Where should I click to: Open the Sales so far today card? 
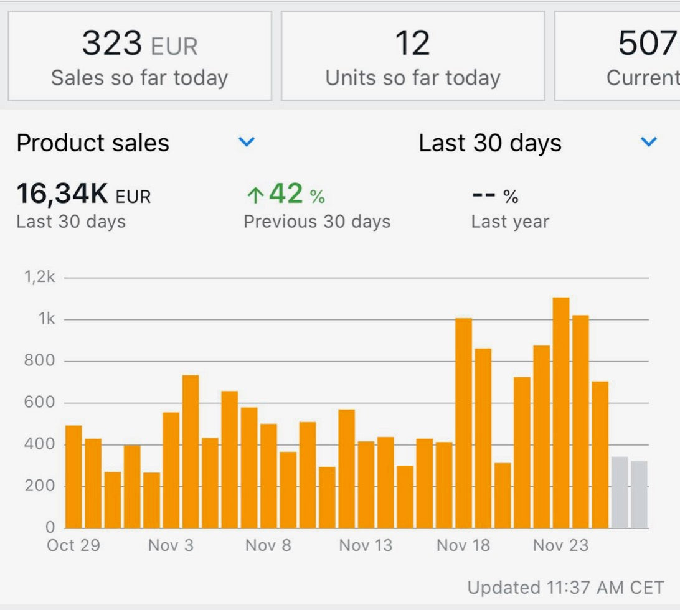[x=139, y=56]
